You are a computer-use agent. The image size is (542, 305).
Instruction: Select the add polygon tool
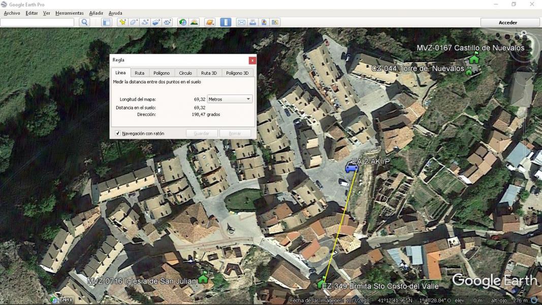[134, 22]
